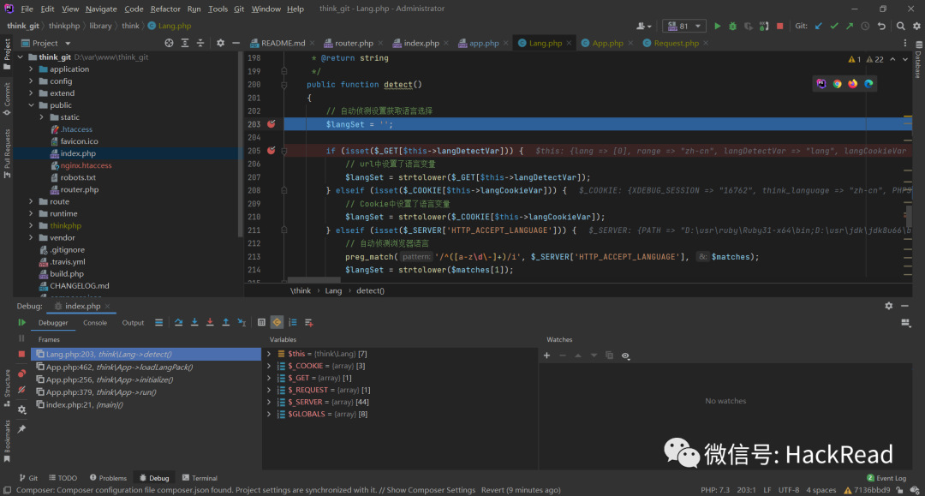Click Step Over icon in debugger toolbar
This screenshot has width=925, height=496.
point(179,323)
